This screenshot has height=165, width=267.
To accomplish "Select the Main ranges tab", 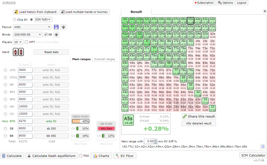I will 81,59.
